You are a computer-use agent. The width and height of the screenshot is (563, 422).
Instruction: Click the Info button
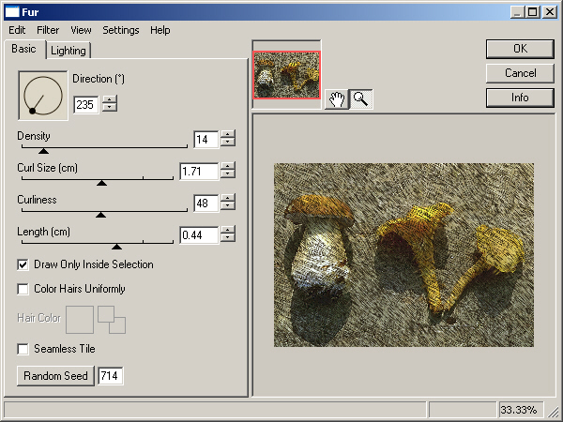[520, 98]
